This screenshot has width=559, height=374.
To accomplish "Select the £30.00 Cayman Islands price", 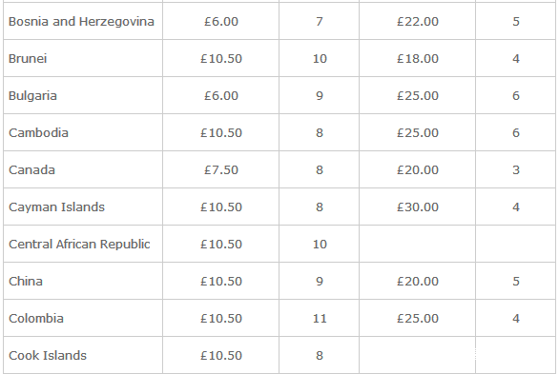I will [418, 207].
